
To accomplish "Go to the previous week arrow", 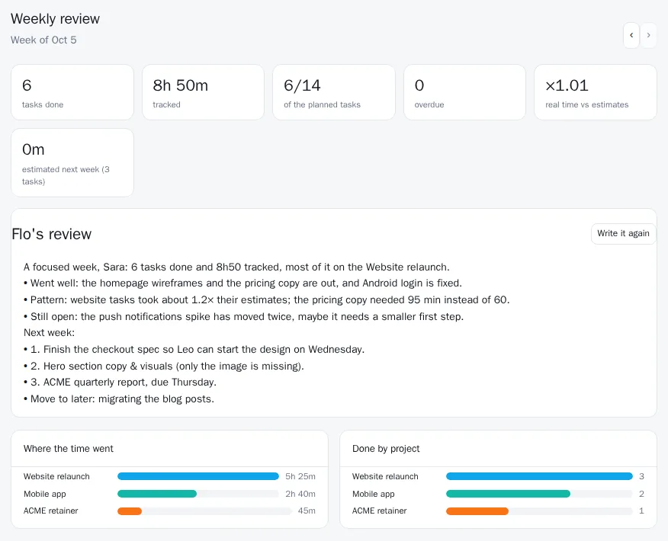I will point(631,35).
